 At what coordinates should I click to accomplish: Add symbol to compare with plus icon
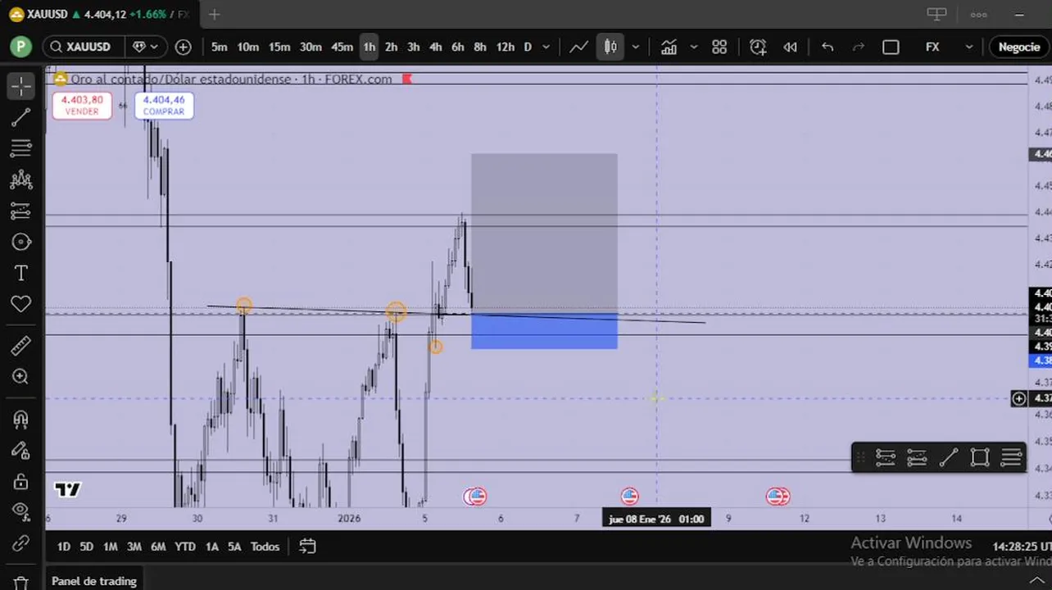click(183, 47)
